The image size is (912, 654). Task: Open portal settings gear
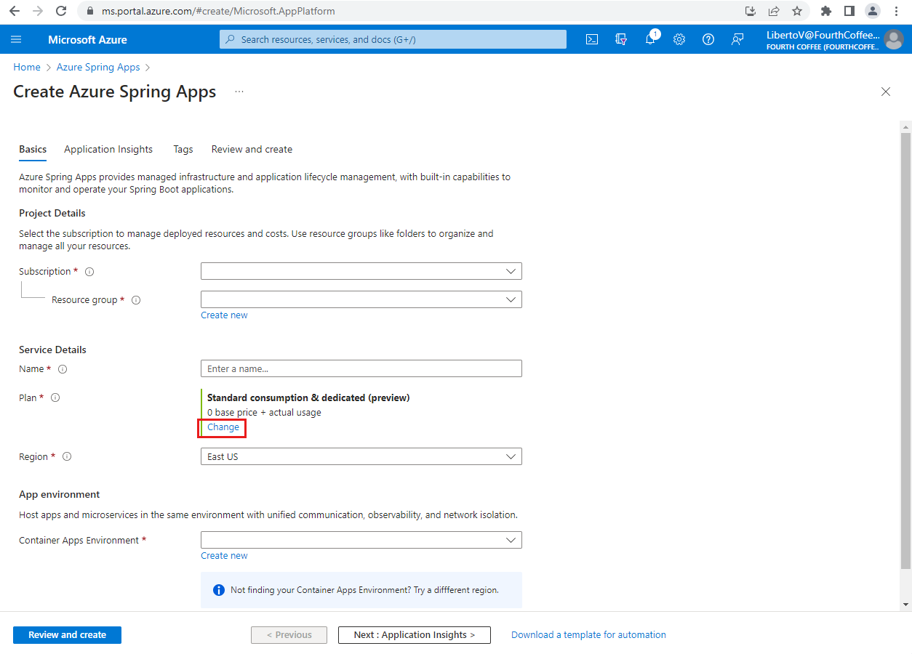(679, 39)
